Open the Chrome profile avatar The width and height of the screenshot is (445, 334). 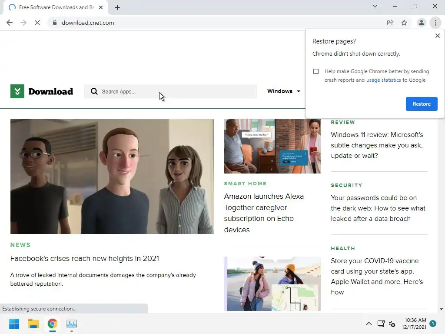pos(422,23)
